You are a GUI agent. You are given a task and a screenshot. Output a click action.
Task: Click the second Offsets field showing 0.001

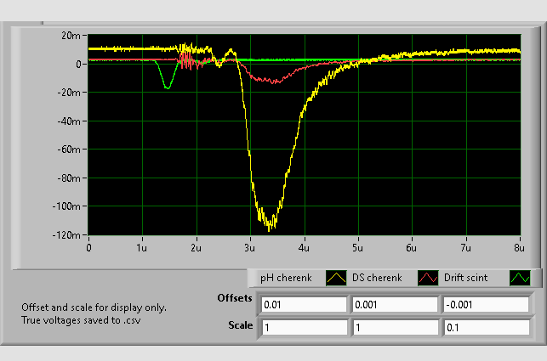pos(394,304)
